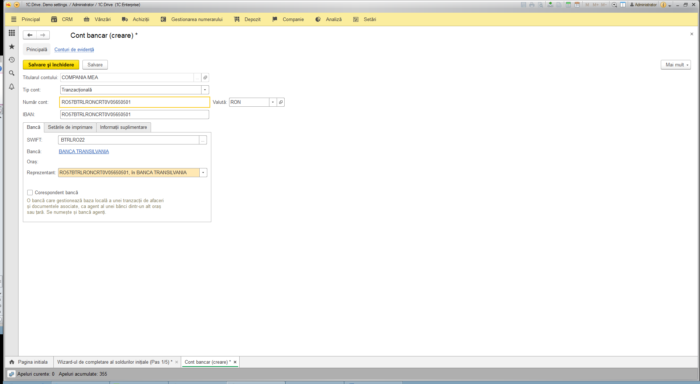The image size is (700, 384).
Task: Tick the Corespondent bancă checkbox
Action: coord(30,192)
